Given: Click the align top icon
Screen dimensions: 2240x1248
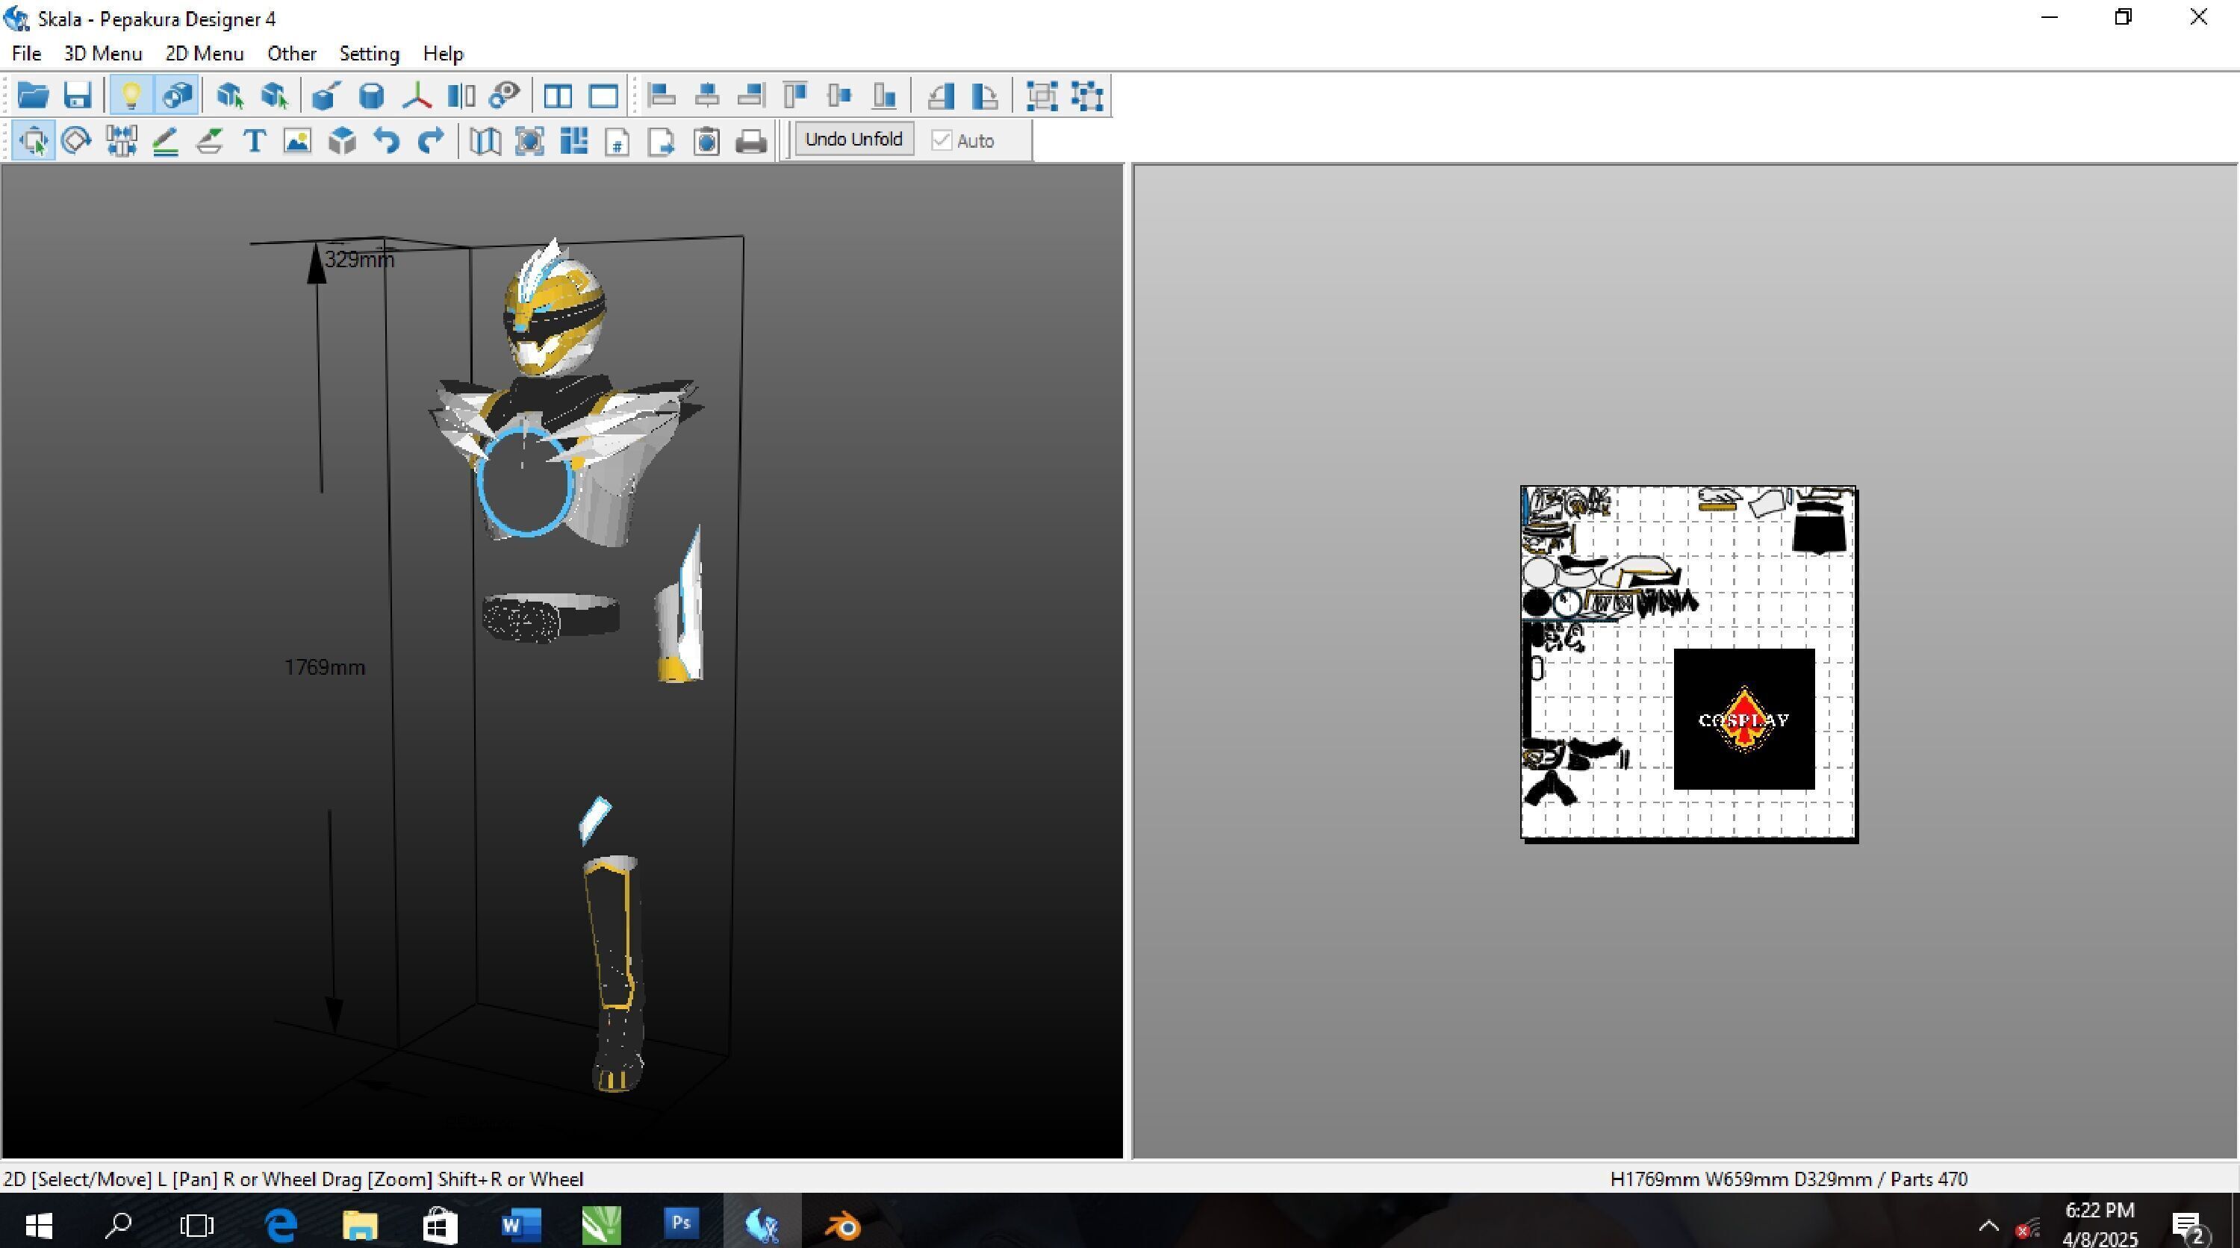Looking at the screenshot, I should pyautogui.click(x=796, y=95).
